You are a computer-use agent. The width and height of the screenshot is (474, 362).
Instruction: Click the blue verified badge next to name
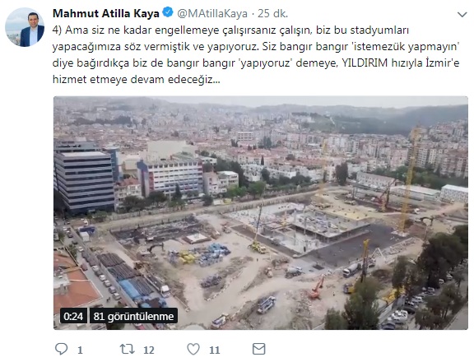point(168,12)
